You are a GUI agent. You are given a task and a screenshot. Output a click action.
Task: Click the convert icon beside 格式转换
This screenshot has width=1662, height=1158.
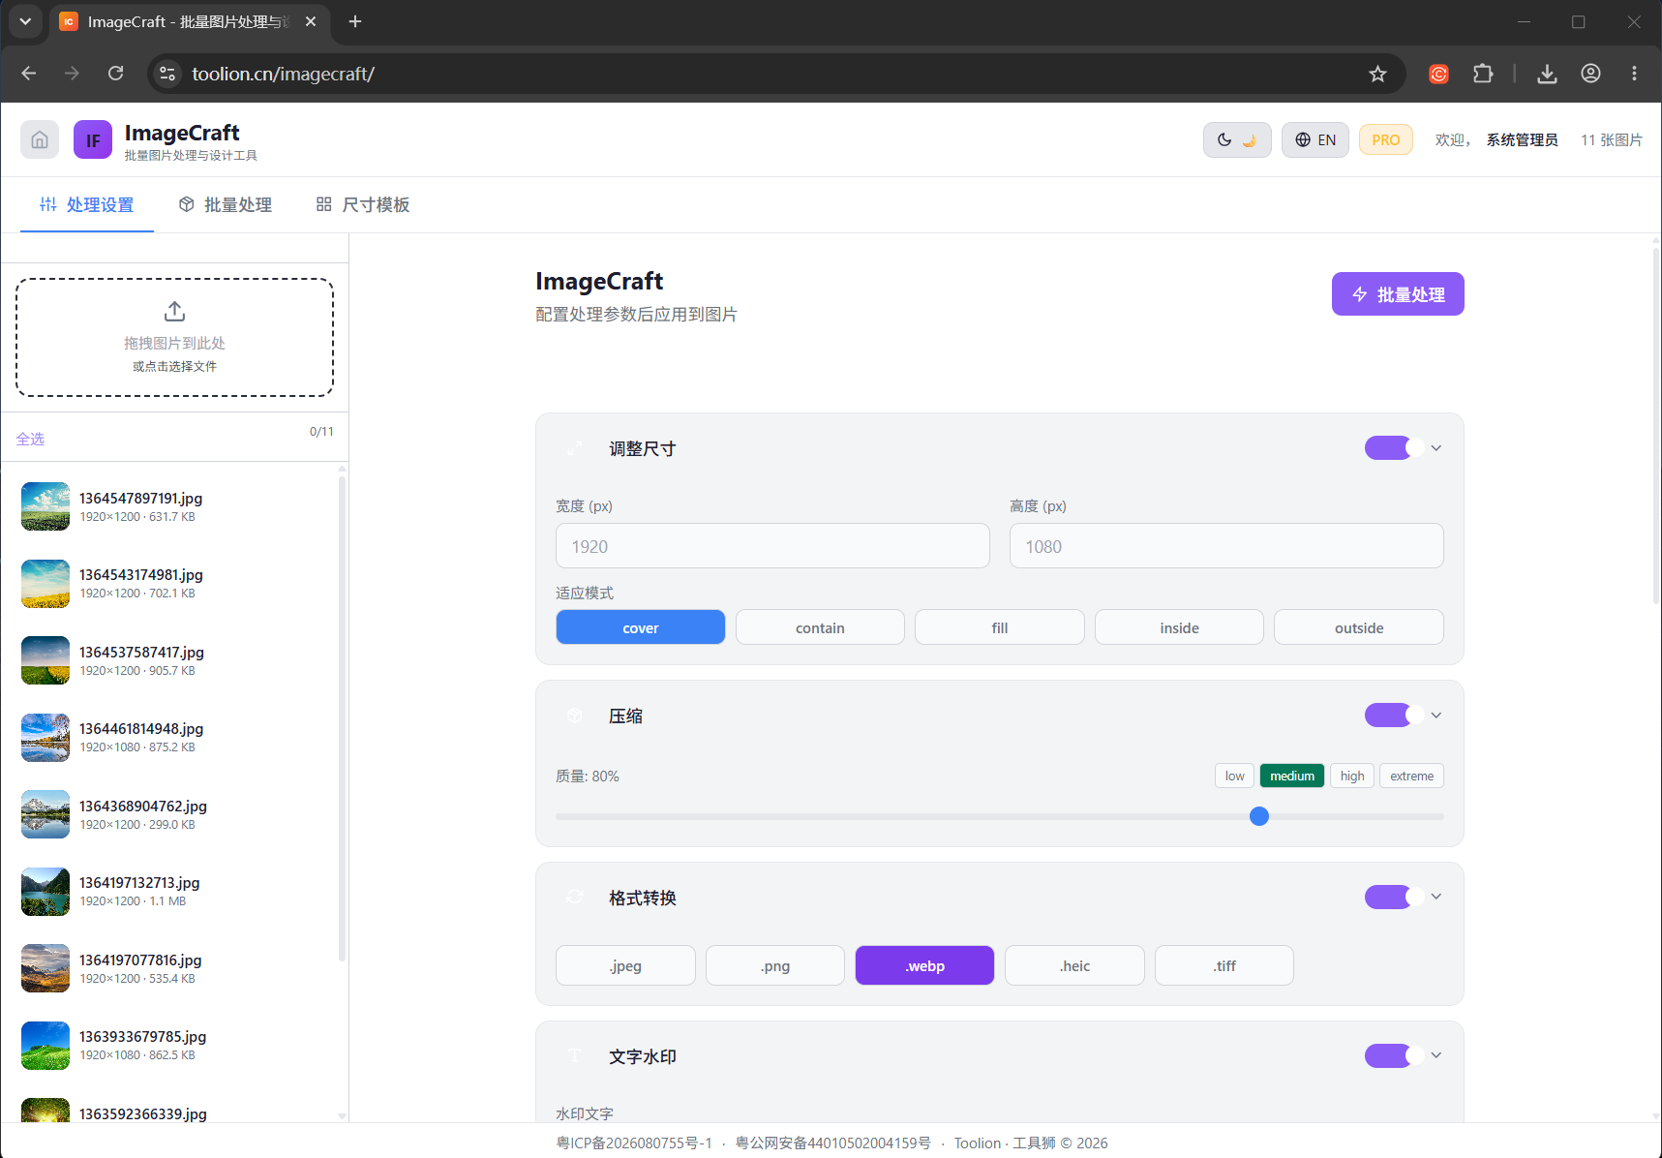tap(575, 898)
